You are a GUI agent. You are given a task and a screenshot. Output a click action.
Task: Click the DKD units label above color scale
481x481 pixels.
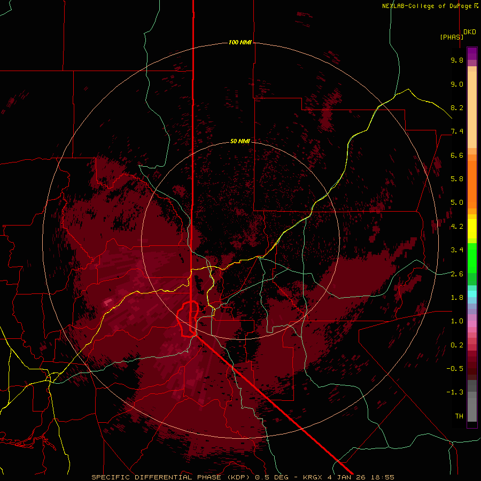pos(470,32)
